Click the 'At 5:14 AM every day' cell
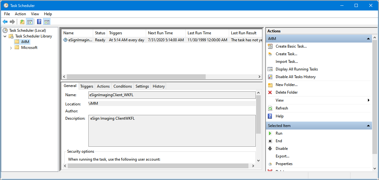Viewport: 379px width, 180px height. tap(126, 40)
